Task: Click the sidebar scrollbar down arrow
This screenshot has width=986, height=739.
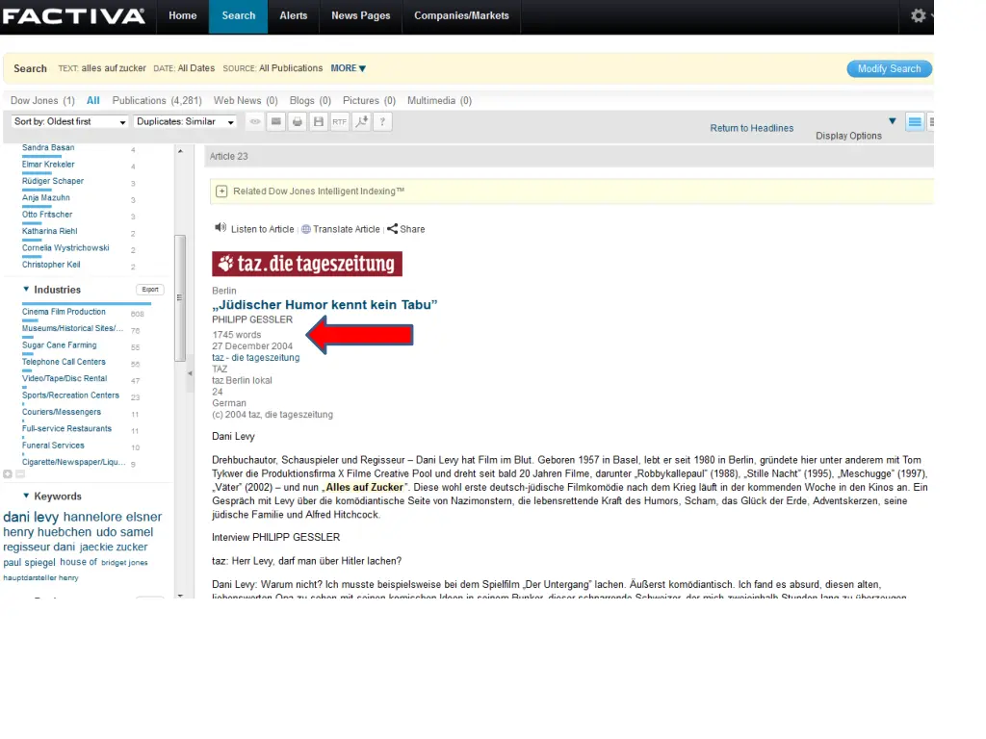Action: pos(180,595)
